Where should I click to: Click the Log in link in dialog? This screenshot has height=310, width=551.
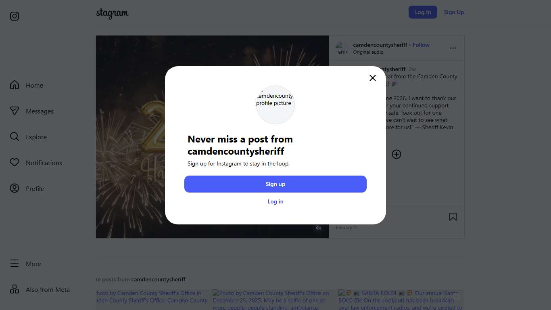(x=275, y=201)
